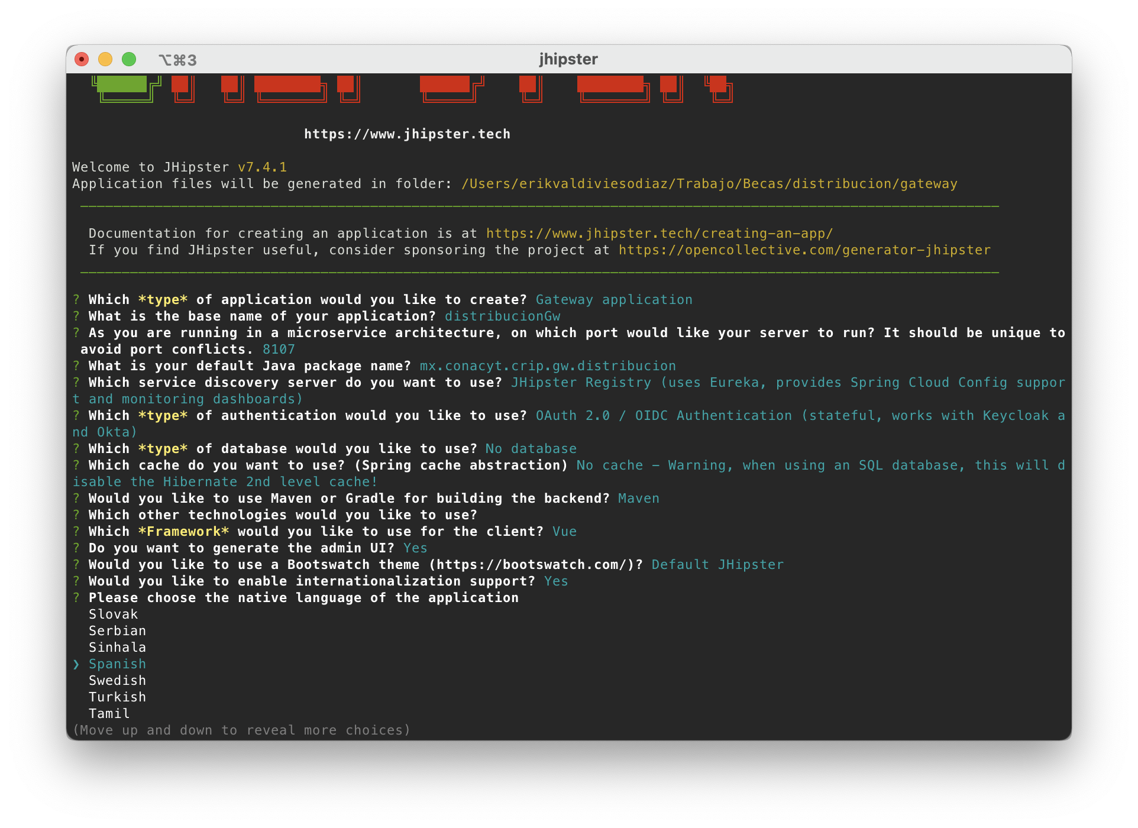Click the 'No database' answer
This screenshot has width=1138, height=828.
pos(531,449)
